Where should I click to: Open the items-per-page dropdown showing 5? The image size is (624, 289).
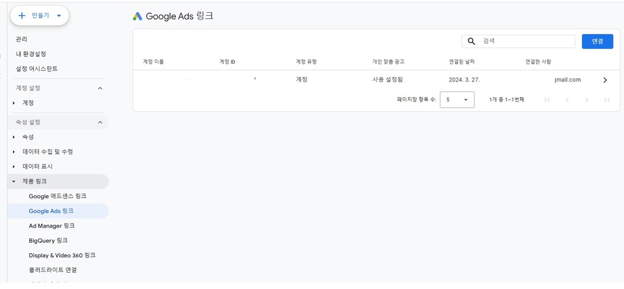pyautogui.click(x=457, y=100)
